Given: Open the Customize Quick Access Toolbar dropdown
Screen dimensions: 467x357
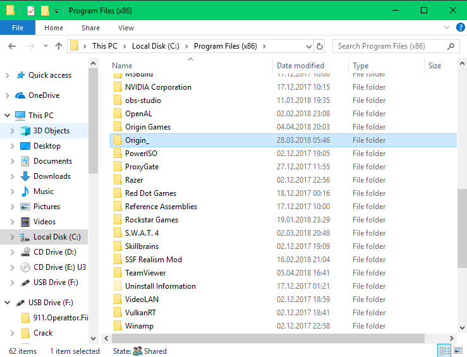Looking at the screenshot, I should click(x=57, y=11).
